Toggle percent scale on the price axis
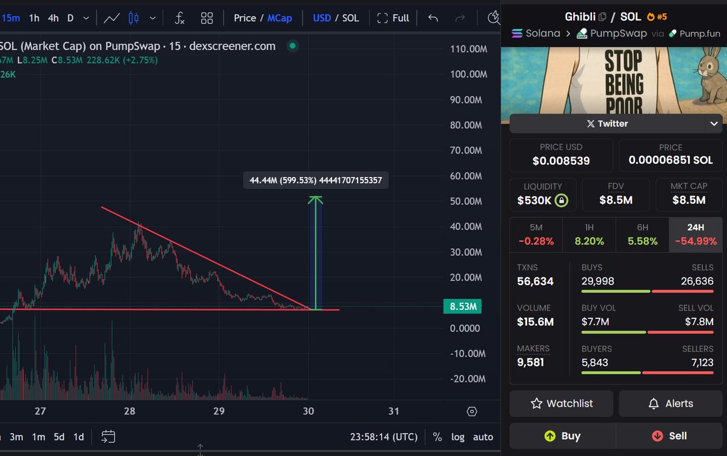 (437, 437)
